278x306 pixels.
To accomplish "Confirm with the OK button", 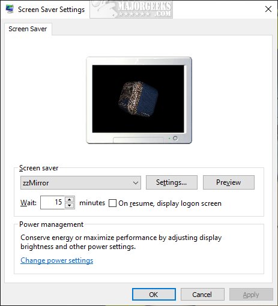I will (x=154, y=295).
